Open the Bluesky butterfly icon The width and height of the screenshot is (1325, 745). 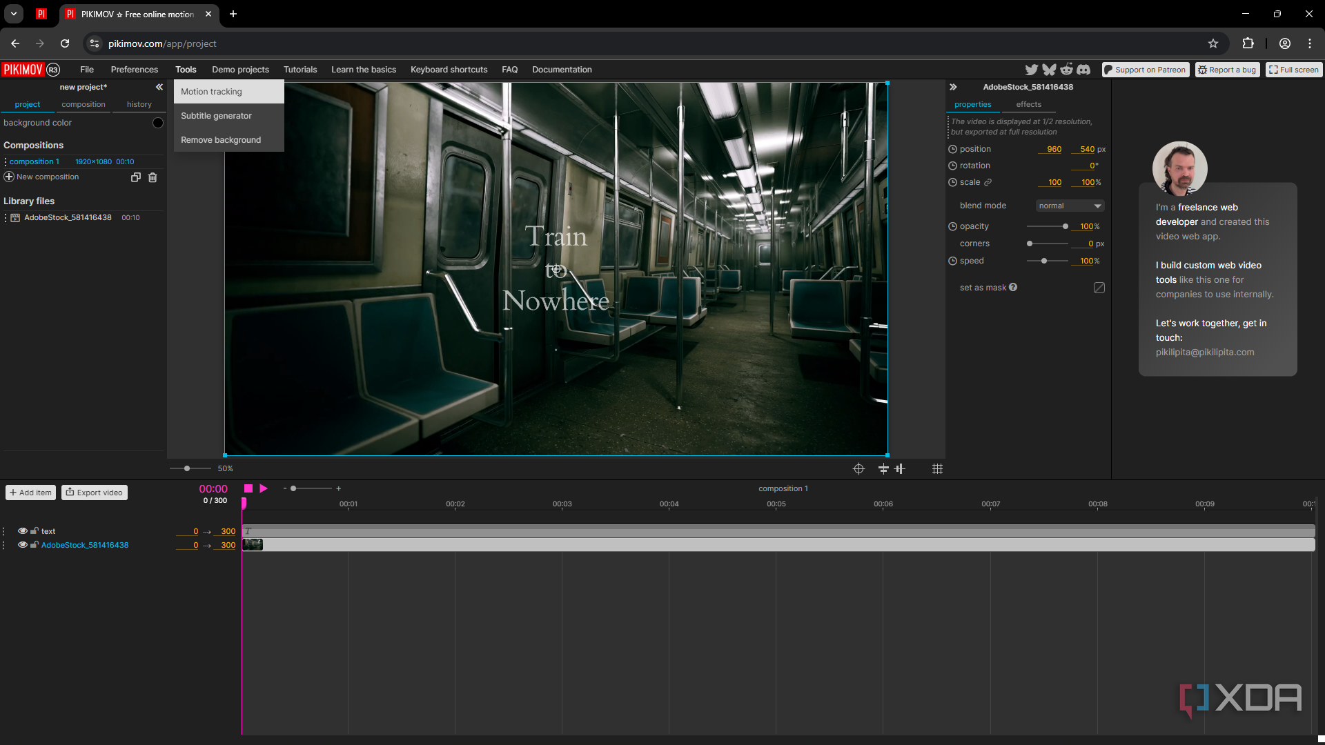(1049, 70)
